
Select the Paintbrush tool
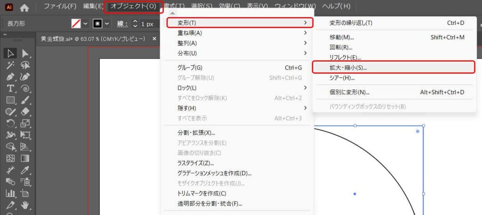coord(25,100)
